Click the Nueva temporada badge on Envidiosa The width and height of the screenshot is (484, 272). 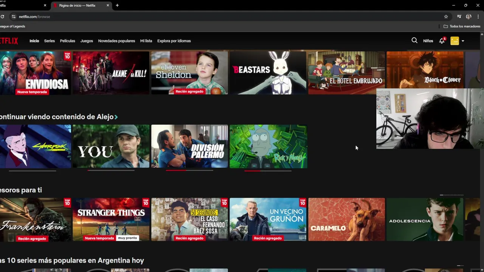[x=32, y=92]
